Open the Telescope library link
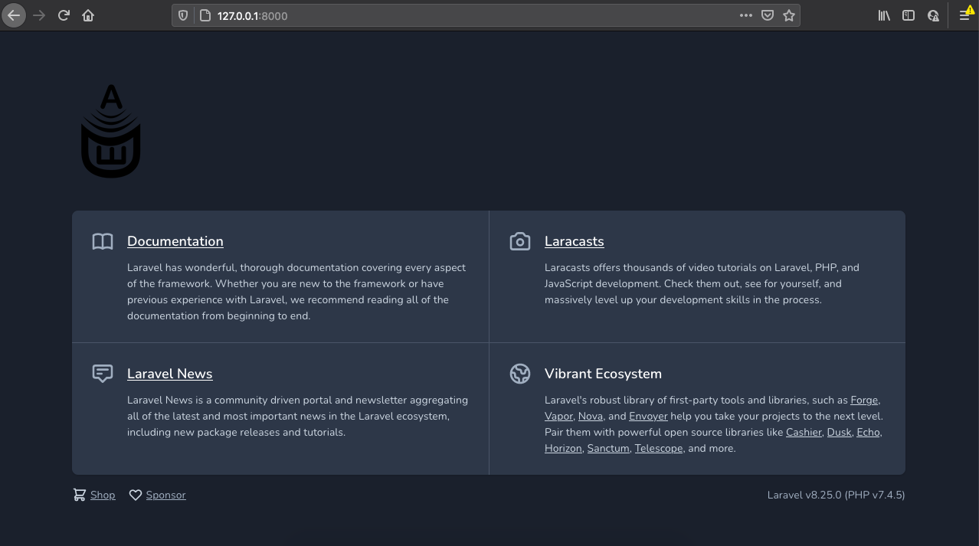Image resolution: width=979 pixels, height=546 pixels. click(659, 448)
